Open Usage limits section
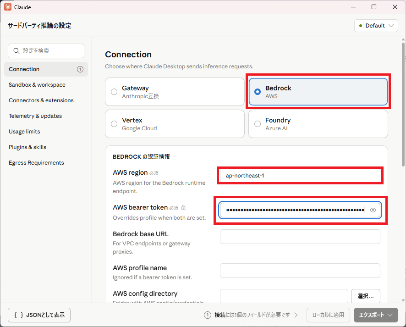 pyautogui.click(x=46, y=131)
